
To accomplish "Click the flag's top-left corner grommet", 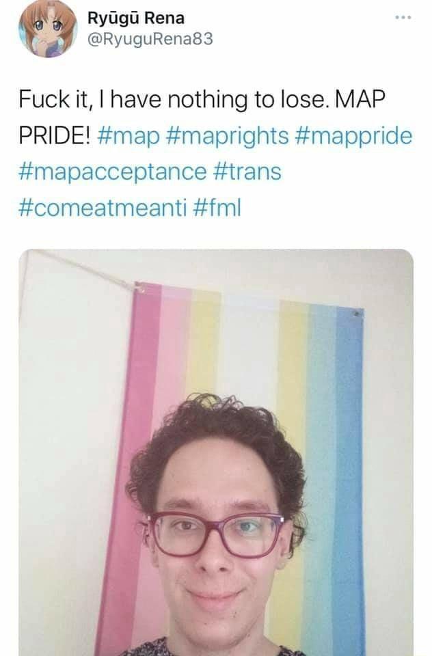I will pos(137,286).
